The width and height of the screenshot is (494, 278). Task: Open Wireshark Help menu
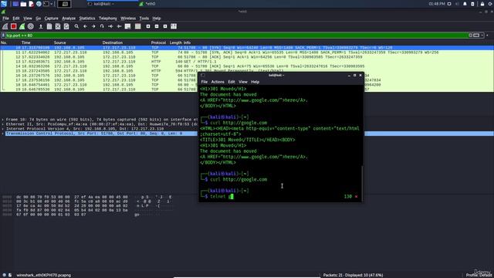point(156,19)
